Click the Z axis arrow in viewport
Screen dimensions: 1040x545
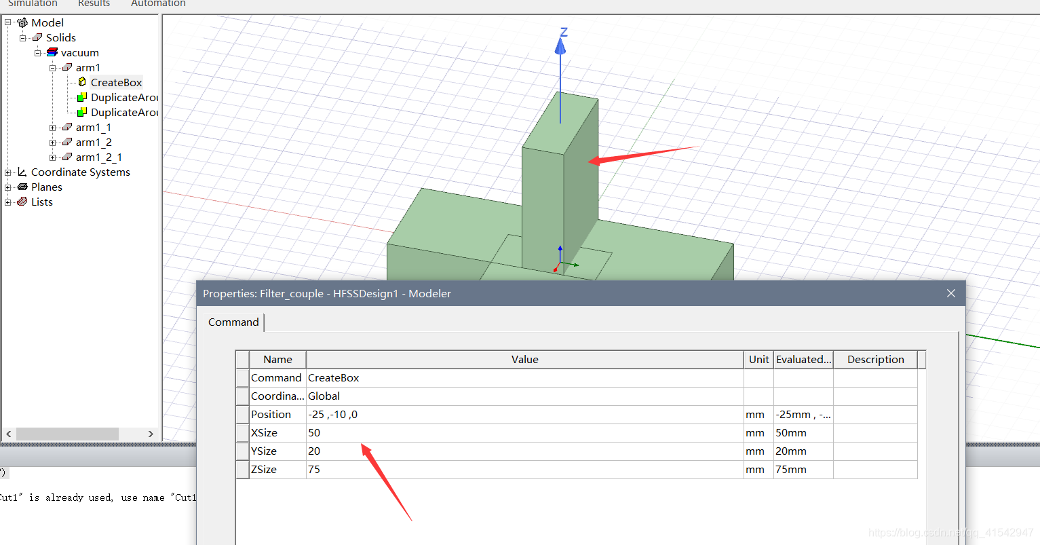click(x=560, y=46)
